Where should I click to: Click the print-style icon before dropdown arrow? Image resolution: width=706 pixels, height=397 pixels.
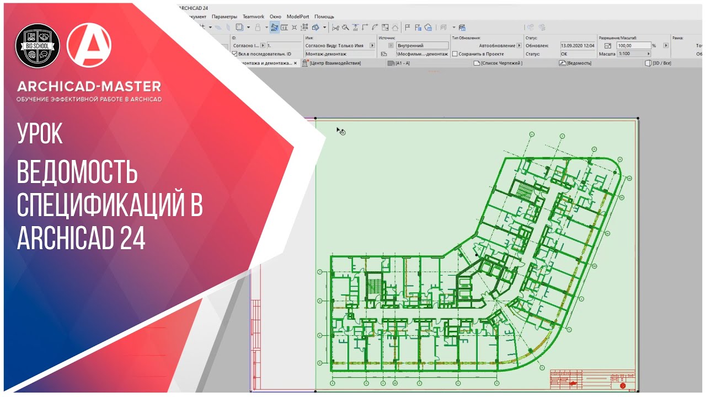click(443, 28)
